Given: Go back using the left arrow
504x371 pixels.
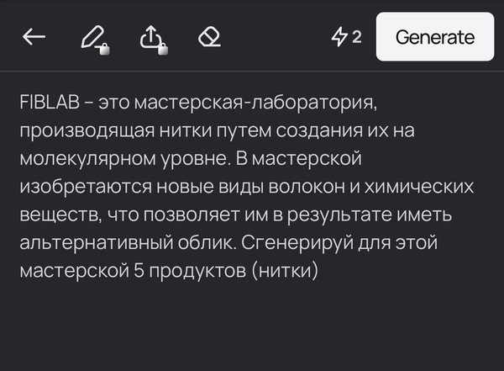Looking at the screenshot, I should pos(34,37).
